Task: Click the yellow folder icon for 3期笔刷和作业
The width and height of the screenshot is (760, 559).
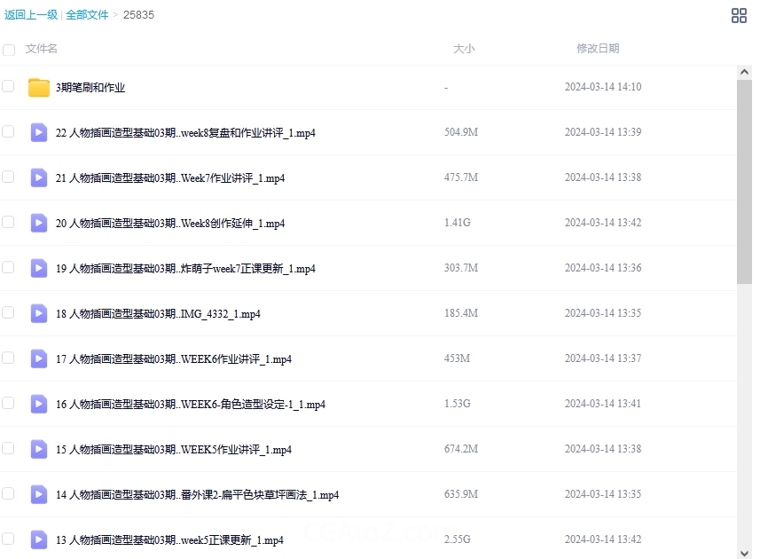Action: pos(39,87)
